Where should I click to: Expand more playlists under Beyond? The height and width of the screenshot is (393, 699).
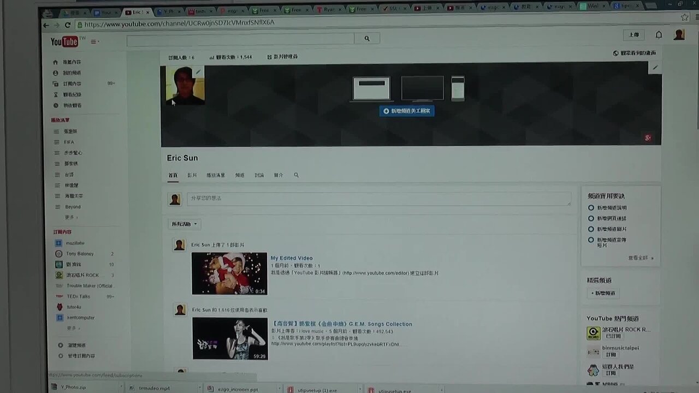[72, 217]
